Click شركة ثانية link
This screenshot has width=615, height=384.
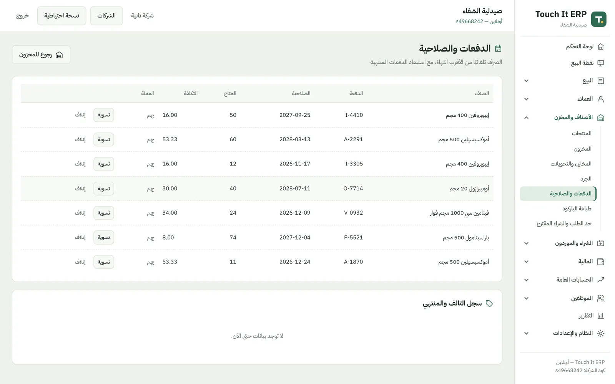142,16
